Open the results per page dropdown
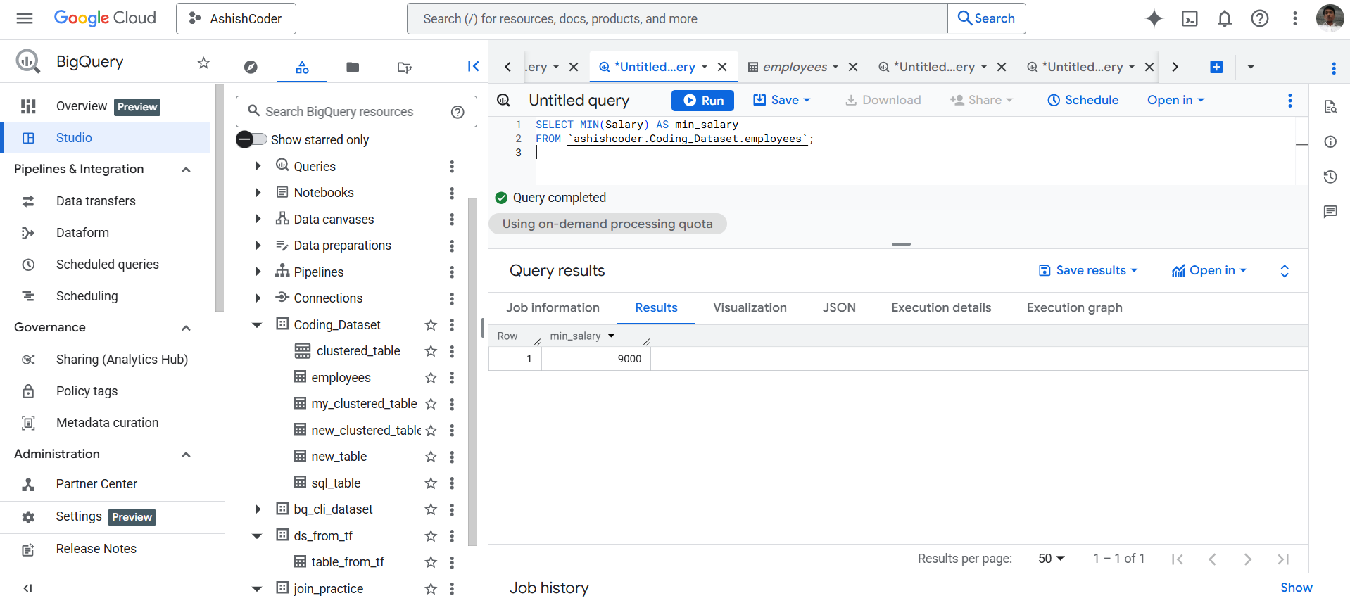 pos(1051,559)
